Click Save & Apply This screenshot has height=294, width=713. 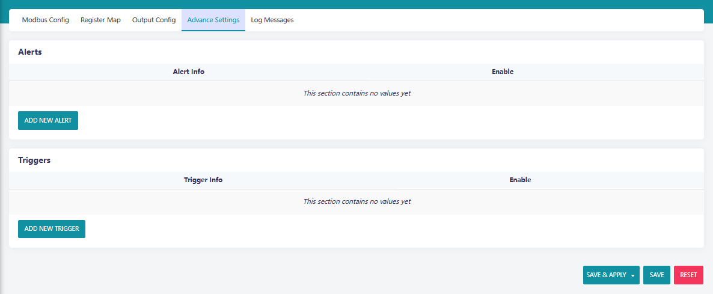click(x=606, y=275)
